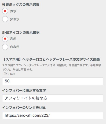Image resolution: width=106 pixels, height=124 pixels.
Task: Click the 【スマホ用】ヘッダーロゴ文字サイズ調整 heading
Action: [x=51, y=59]
